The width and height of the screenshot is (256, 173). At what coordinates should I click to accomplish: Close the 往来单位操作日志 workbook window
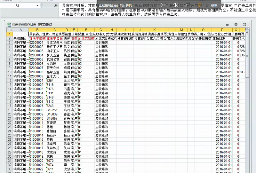pos(244,24)
